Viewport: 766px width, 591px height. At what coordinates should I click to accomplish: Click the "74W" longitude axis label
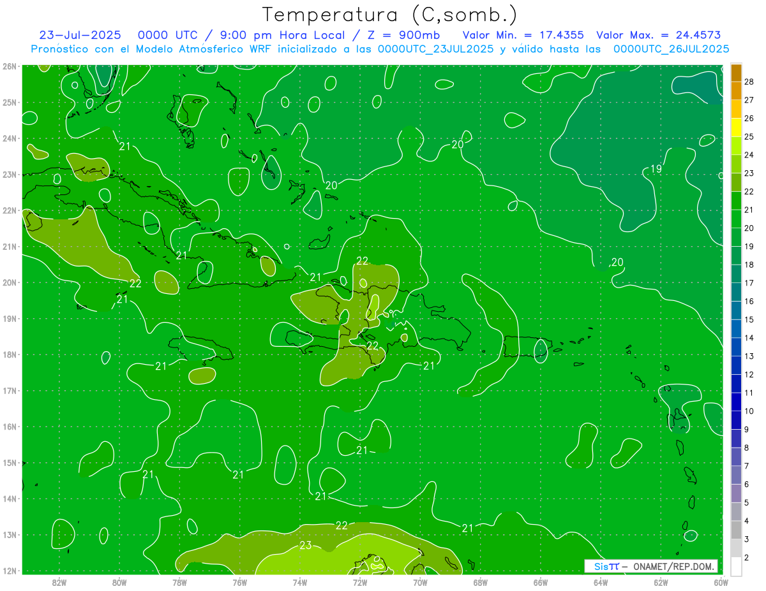300,582
